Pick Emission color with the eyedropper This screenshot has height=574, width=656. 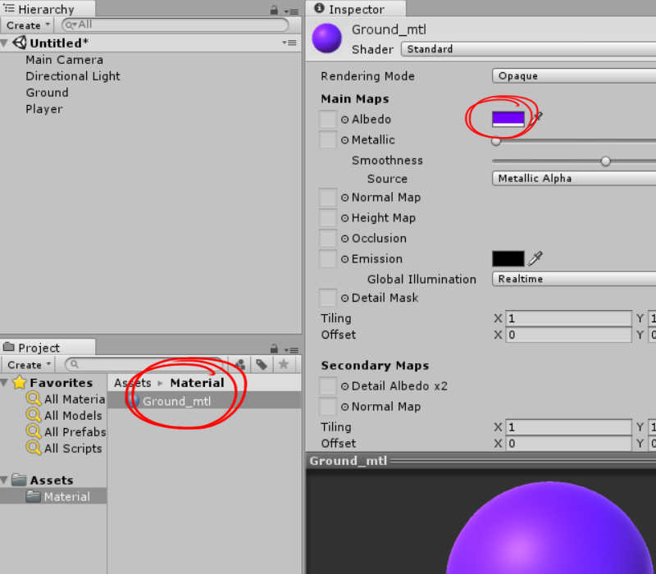535,258
